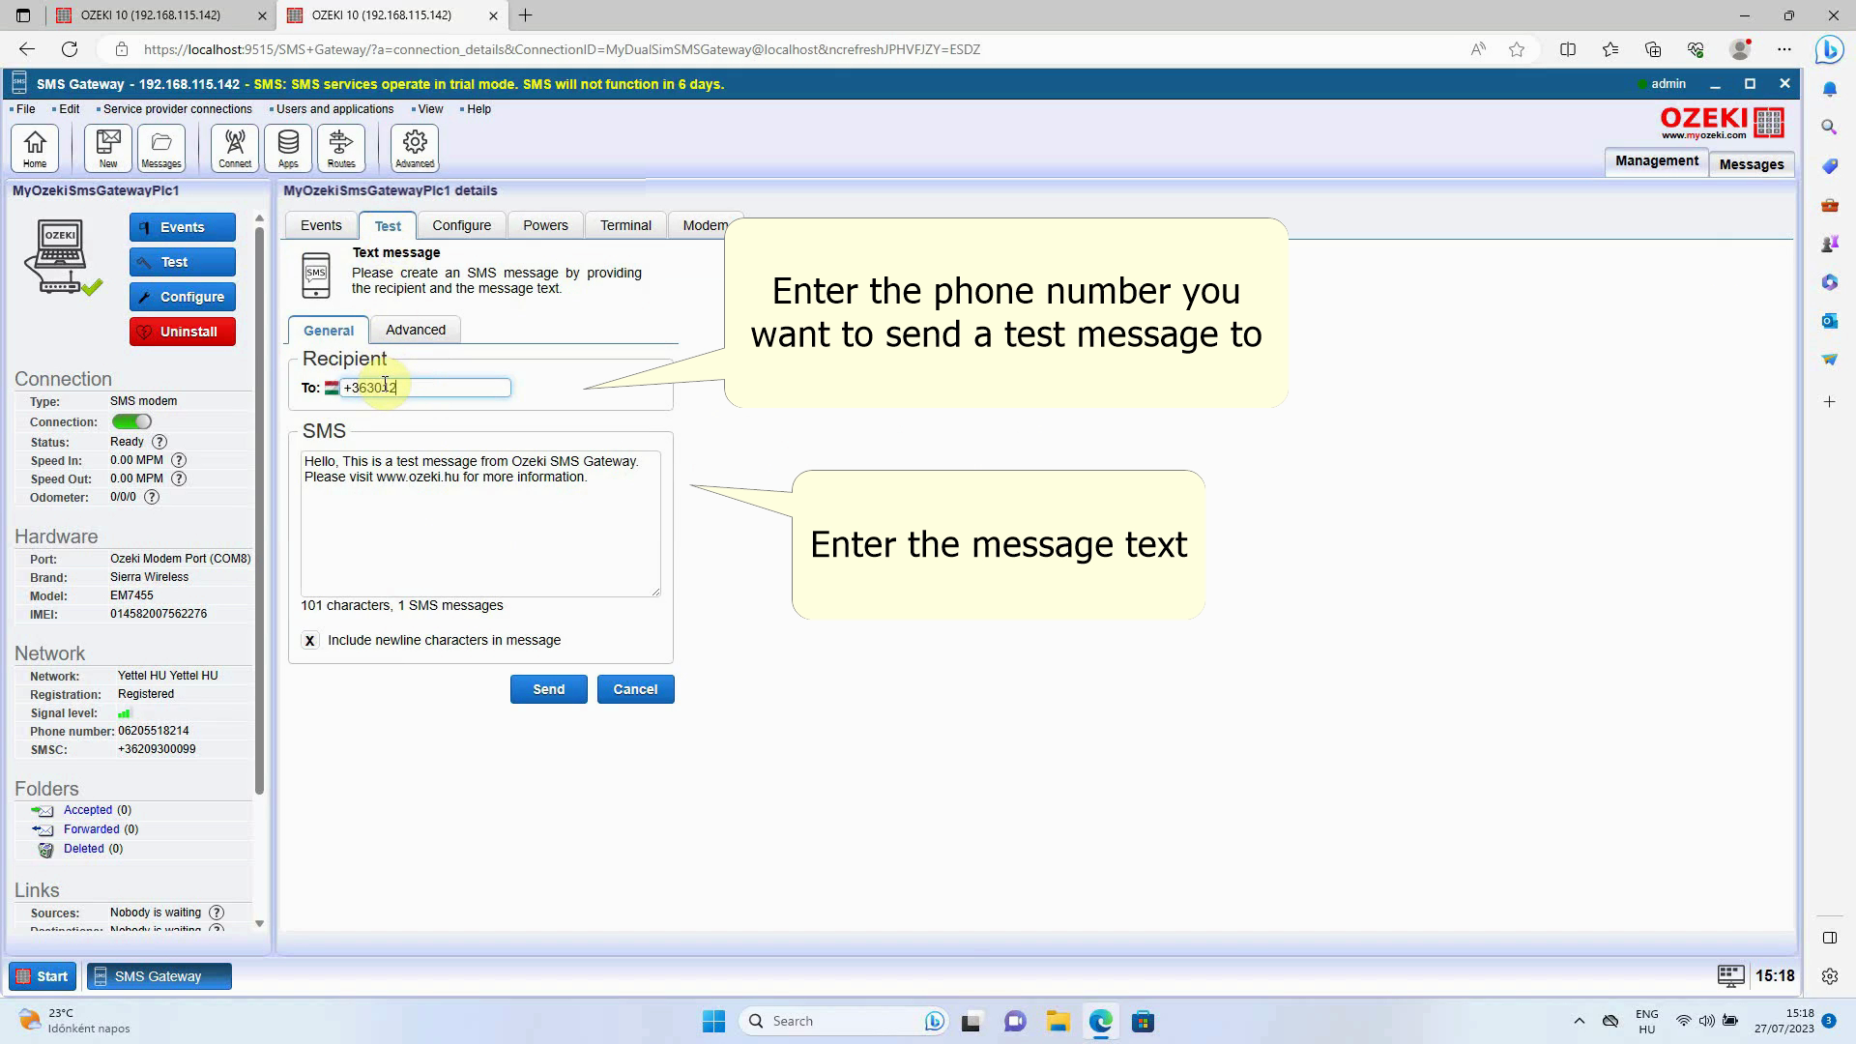The width and height of the screenshot is (1856, 1044).
Task: Click the Status help question mark
Action: 159,442
